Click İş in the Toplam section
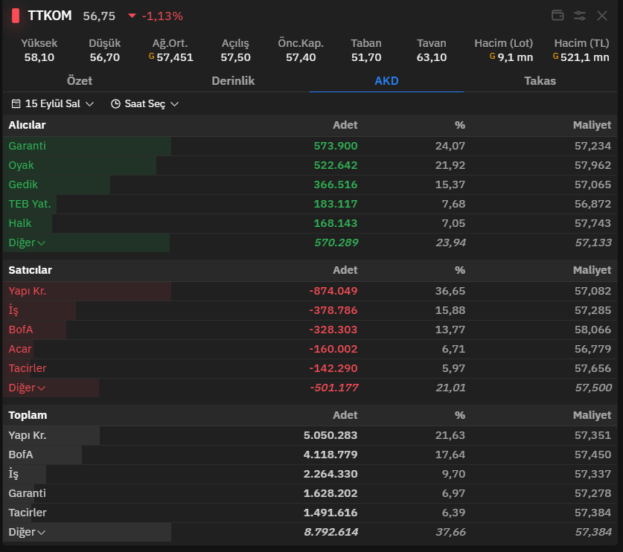 [310, 474]
